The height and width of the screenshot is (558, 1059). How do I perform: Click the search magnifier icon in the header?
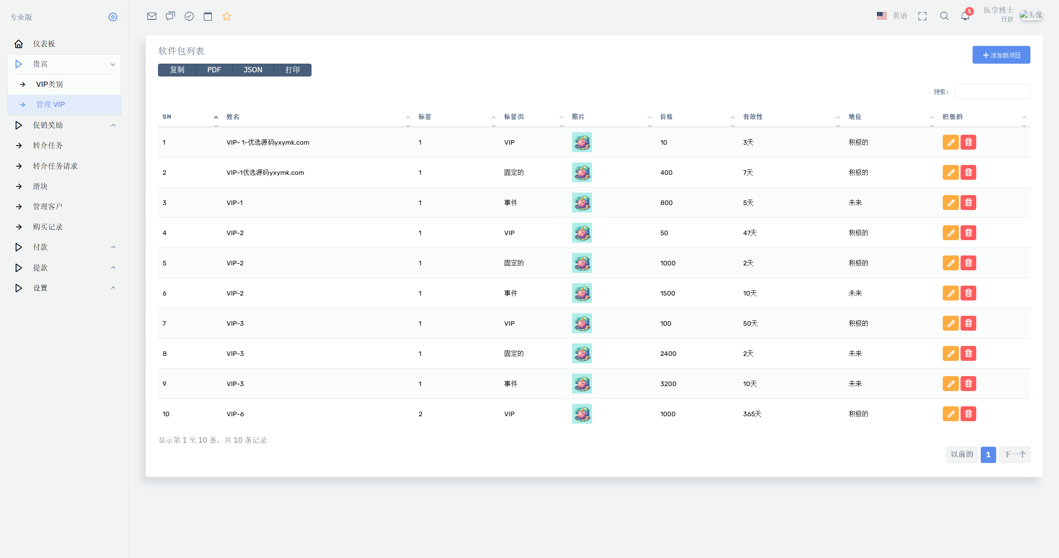click(944, 16)
